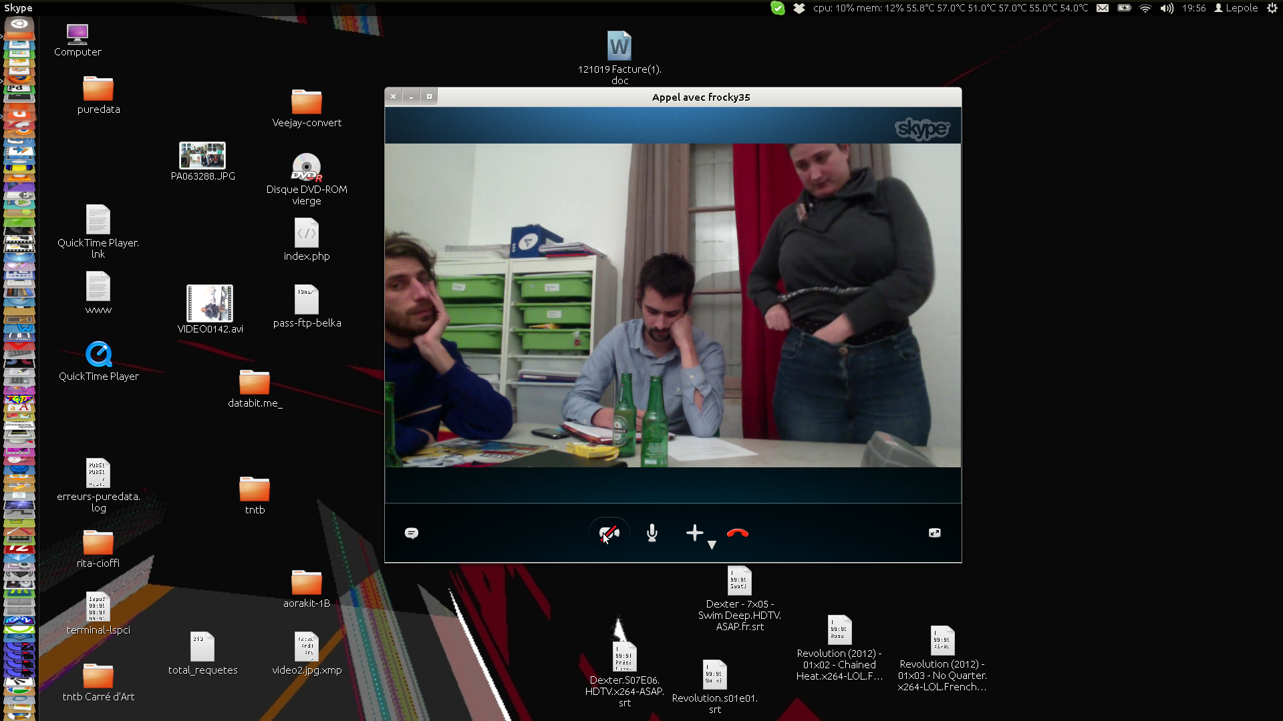
Task: Click the remote video feed area
Action: click(x=672, y=305)
